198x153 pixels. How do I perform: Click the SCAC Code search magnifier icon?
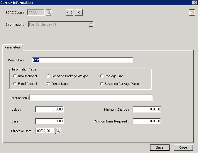pyautogui.click(x=49, y=12)
